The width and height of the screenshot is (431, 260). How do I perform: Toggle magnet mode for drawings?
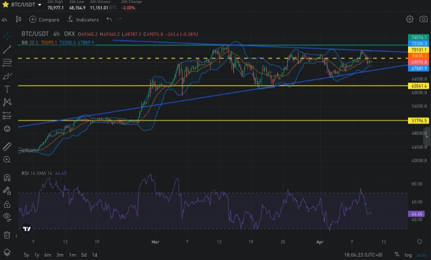coord(7,178)
